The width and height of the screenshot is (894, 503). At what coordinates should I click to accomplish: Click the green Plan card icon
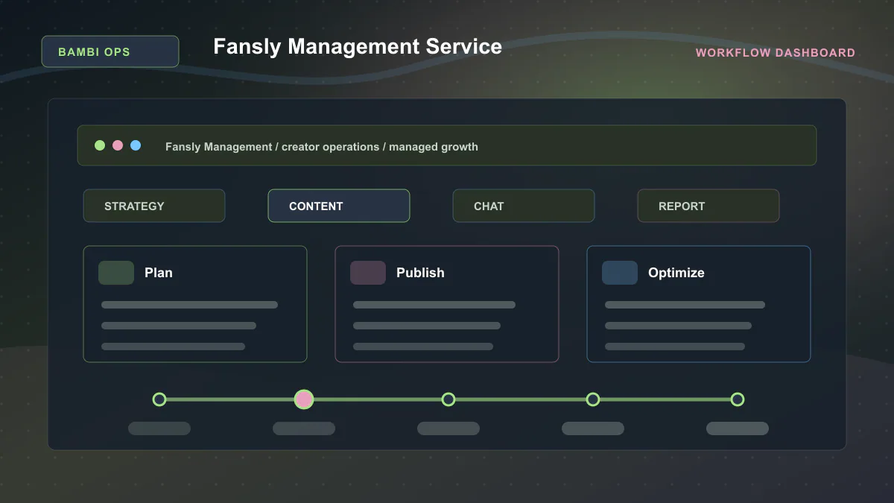coord(116,273)
